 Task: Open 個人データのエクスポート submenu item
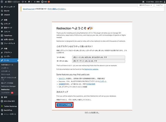point(9,79)
